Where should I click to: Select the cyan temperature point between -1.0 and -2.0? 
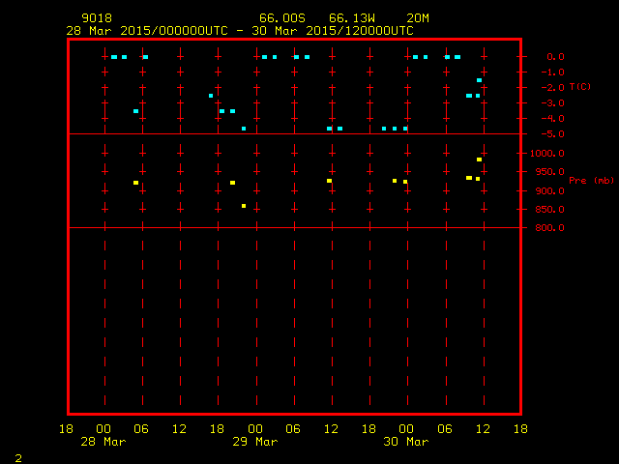[480, 80]
